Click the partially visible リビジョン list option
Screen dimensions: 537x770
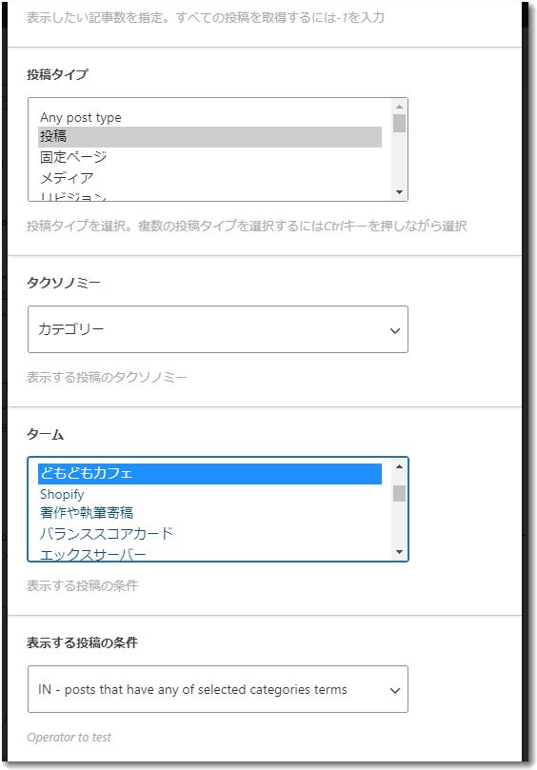point(209,195)
